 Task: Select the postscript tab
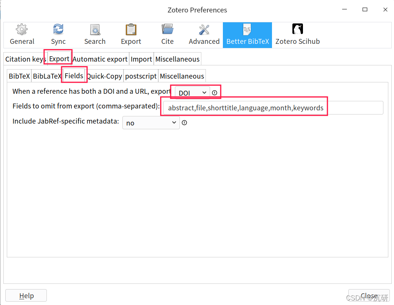pyautogui.click(x=141, y=76)
